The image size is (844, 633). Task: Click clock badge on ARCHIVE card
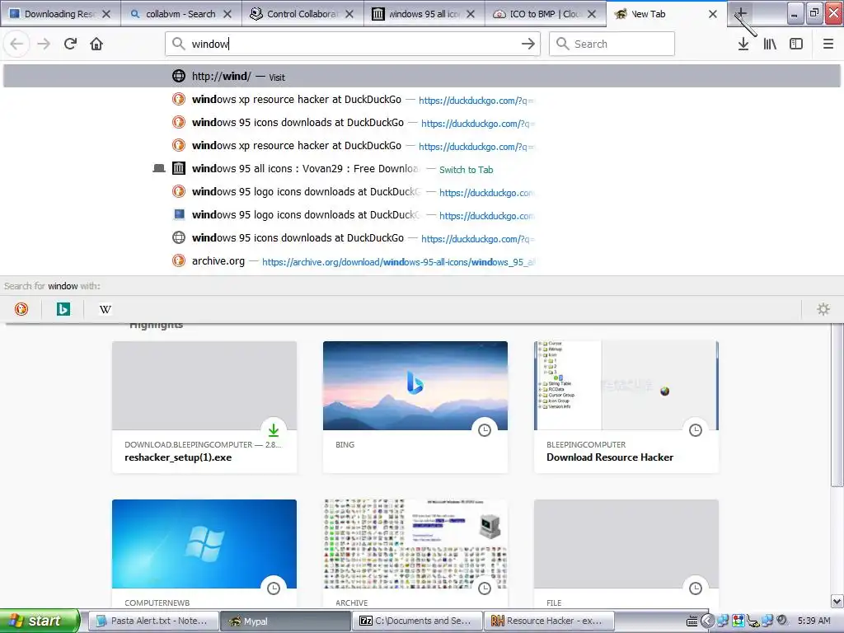[x=485, y=588]
